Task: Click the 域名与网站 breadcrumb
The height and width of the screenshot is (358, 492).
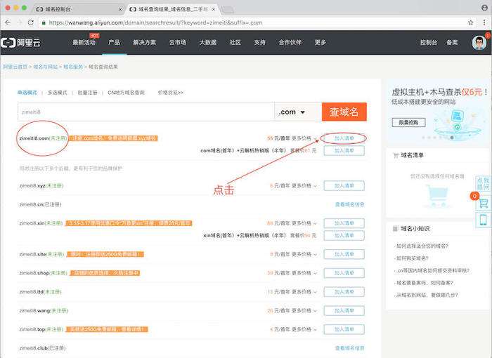Action: coord(46,67)
